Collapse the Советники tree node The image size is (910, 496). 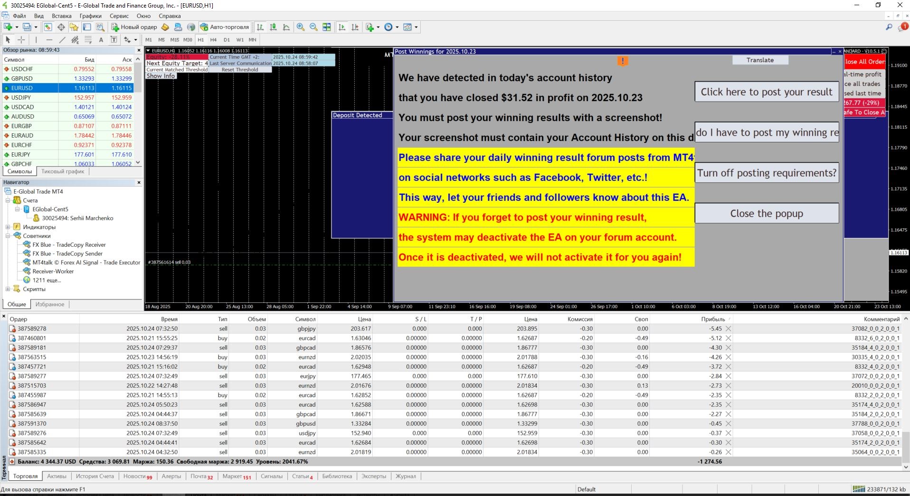(x=8, y=236)
